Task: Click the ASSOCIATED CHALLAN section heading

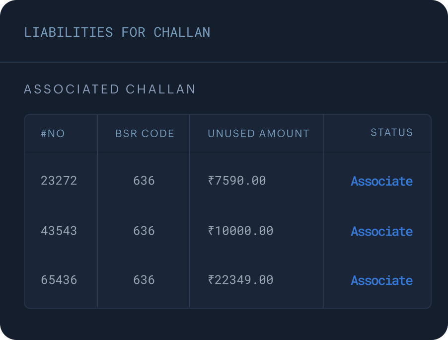Action: [109, 89]
